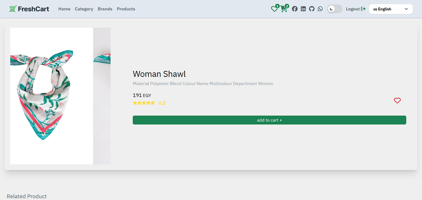Visit the LinkedIn social icon
422x200 pixels.
[x=303, y=9]
